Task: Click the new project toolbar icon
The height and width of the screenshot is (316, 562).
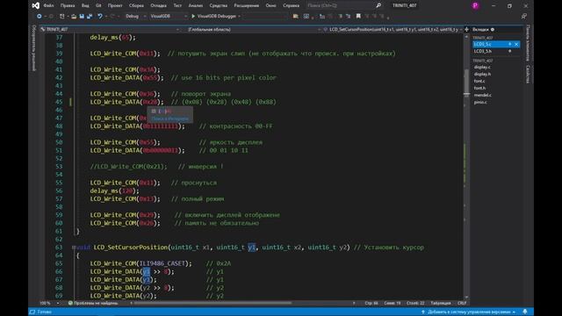Action: click(x=62, y=16)
